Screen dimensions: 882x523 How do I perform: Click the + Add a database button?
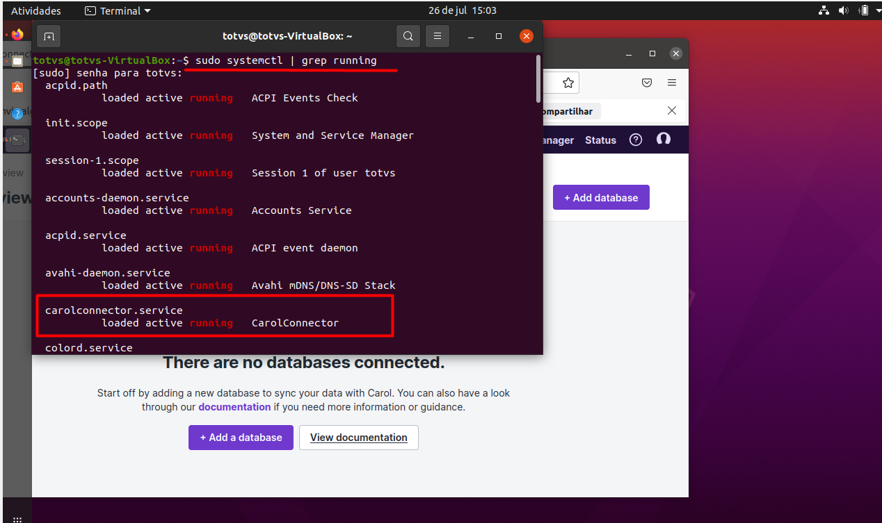[241, 438]
